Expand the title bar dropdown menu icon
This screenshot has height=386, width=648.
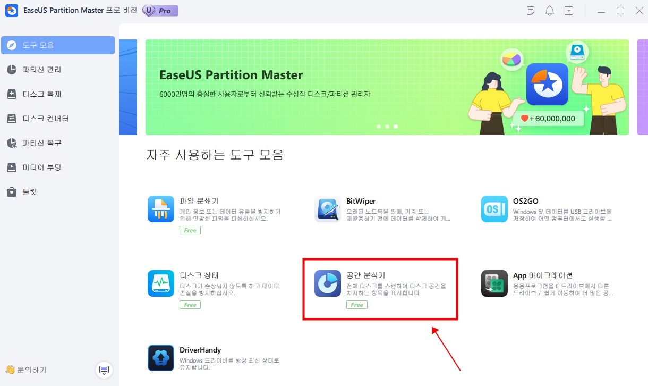click(x=569, y=11)
